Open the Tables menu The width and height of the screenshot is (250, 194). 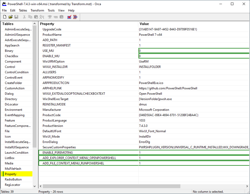[x=23, y=10]
